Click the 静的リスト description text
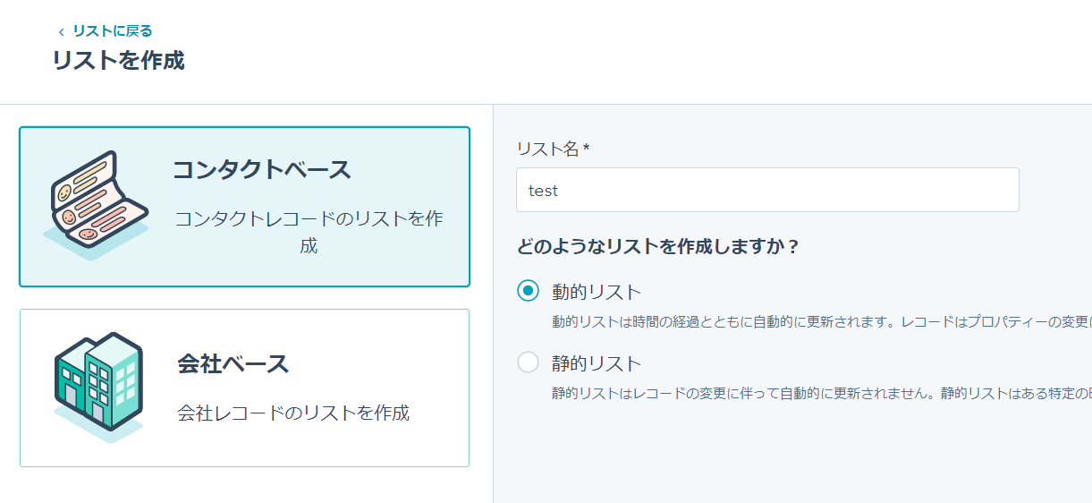Viewport: 1092px width, 503px height. [821, 392]
